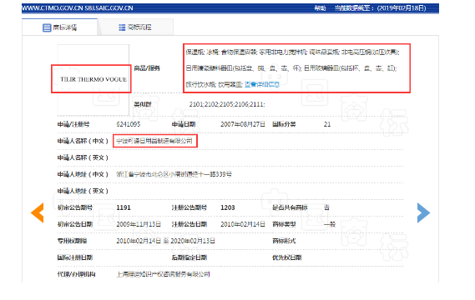Click the 一般 trademark type value

tap(330, 224)
